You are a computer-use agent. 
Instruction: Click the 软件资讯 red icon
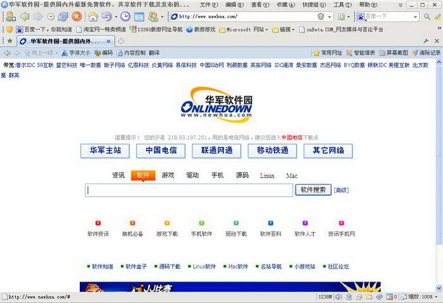point(98,223)
